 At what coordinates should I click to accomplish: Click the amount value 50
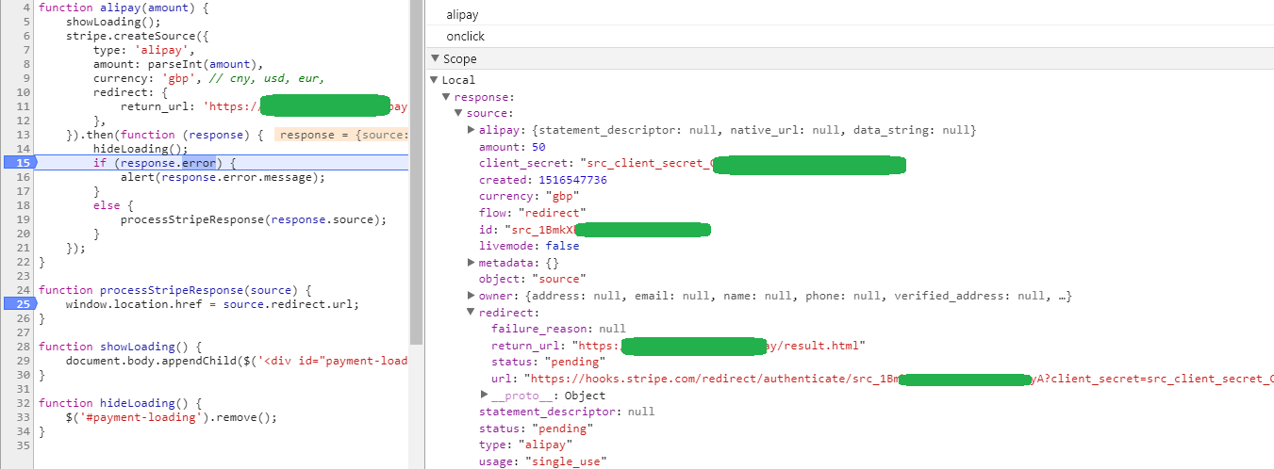click(x=538, y=147)
